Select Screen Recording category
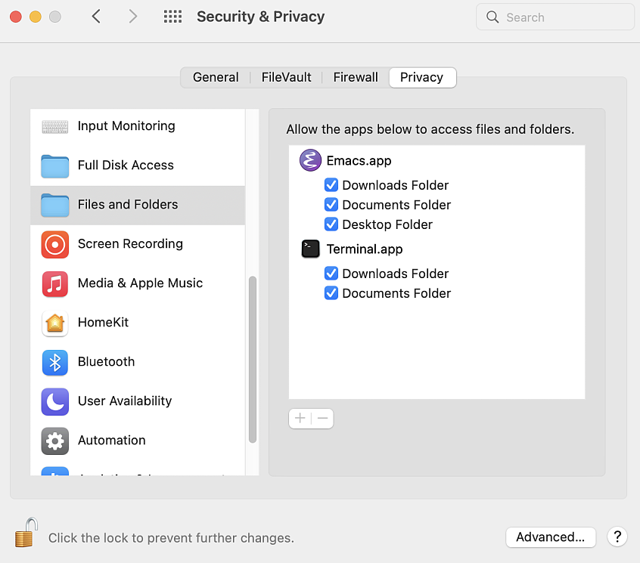Image resolution: width=640 pixels, height=563 pixels. [138, 244]
